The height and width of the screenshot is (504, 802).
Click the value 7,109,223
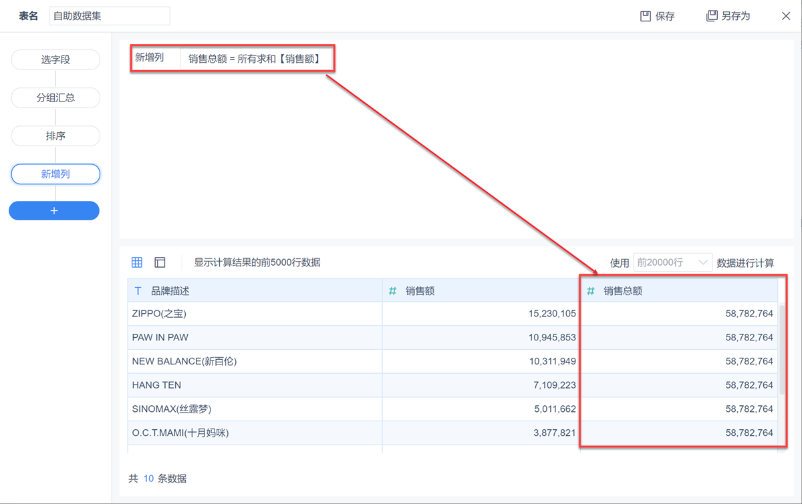tap(555, 385)
